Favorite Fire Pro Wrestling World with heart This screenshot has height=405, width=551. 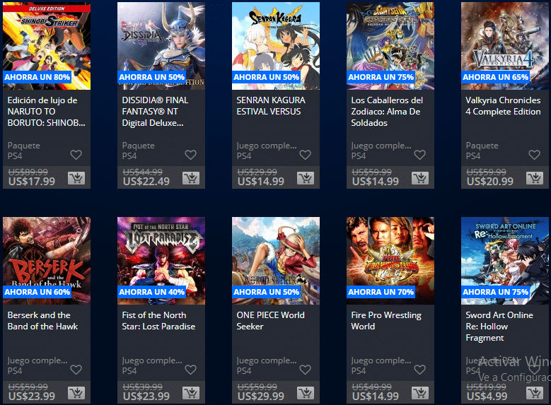tap(419, 370)
